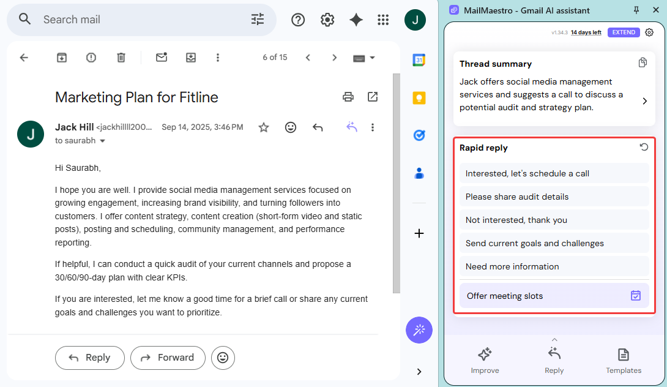Open email in new window
667x387 pixels.
(372, 97)
